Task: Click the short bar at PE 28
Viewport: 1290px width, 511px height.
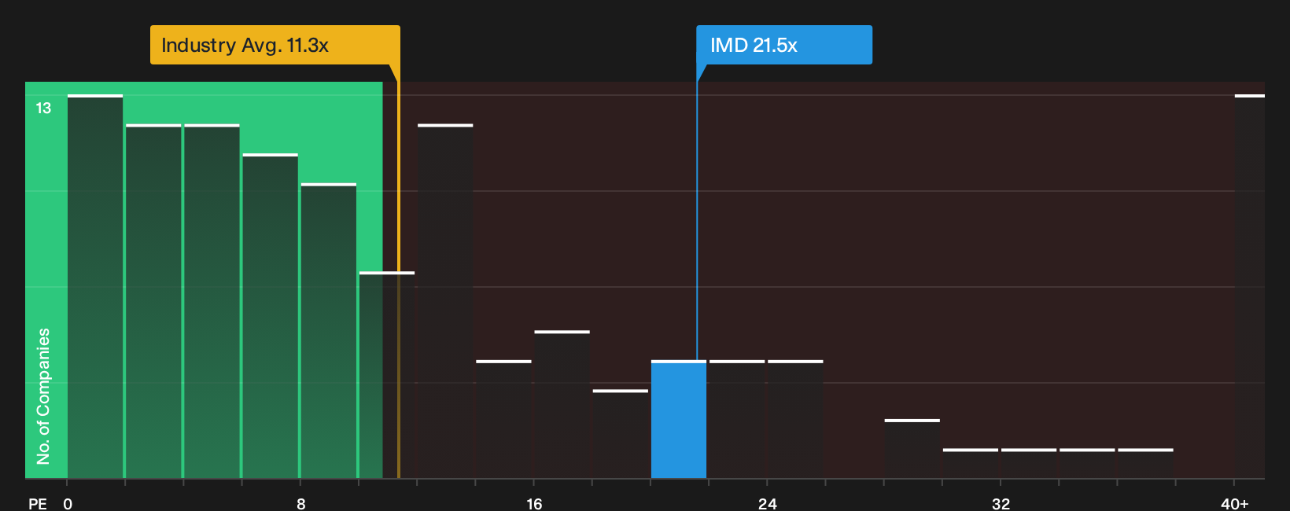Action: click(912, 449)
